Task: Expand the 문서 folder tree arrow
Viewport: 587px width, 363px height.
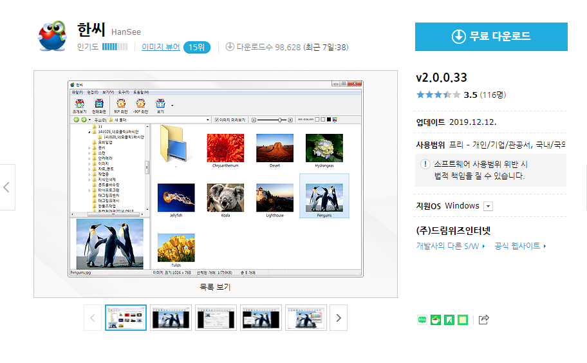Action: [x=89, y=148]
